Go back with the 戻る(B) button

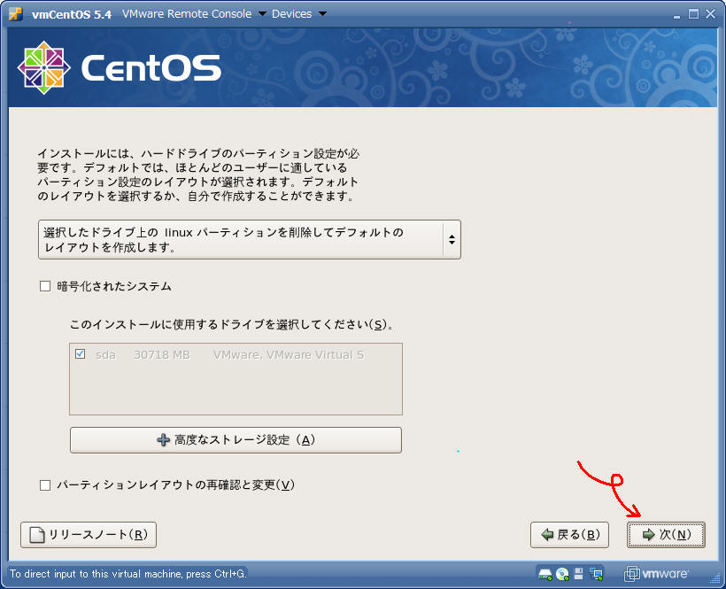coord(569,535)
